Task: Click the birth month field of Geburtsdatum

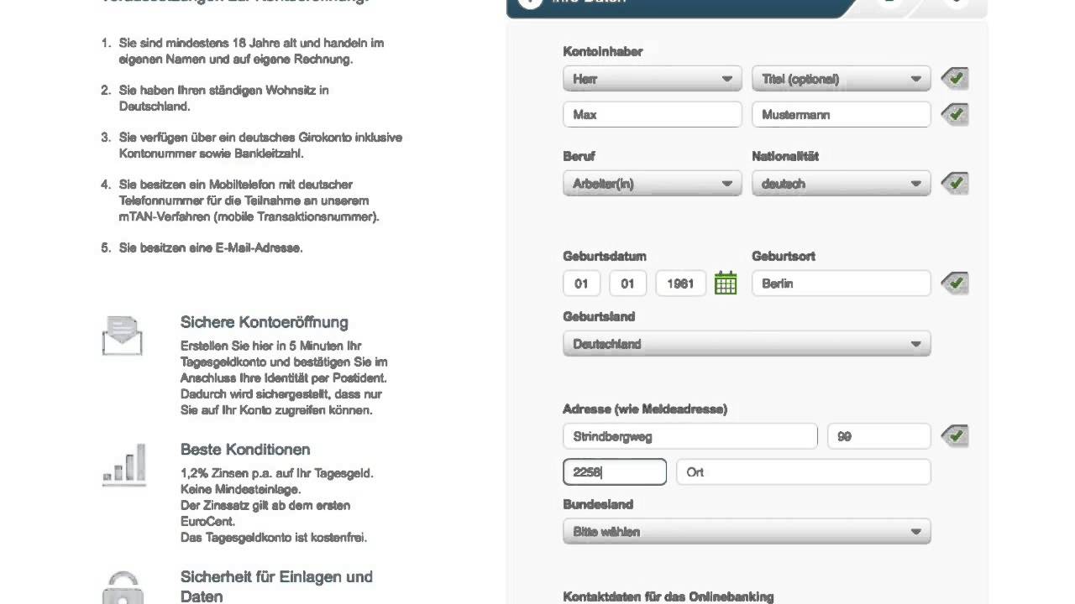Action: tap(627, 284)
